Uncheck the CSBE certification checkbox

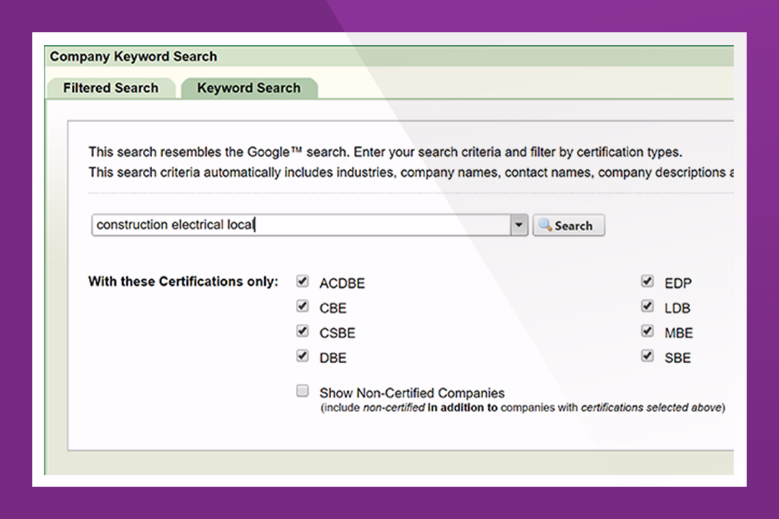302,331
